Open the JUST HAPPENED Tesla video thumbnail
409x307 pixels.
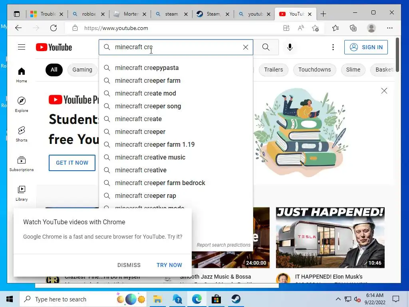click(x=330, y=237)
